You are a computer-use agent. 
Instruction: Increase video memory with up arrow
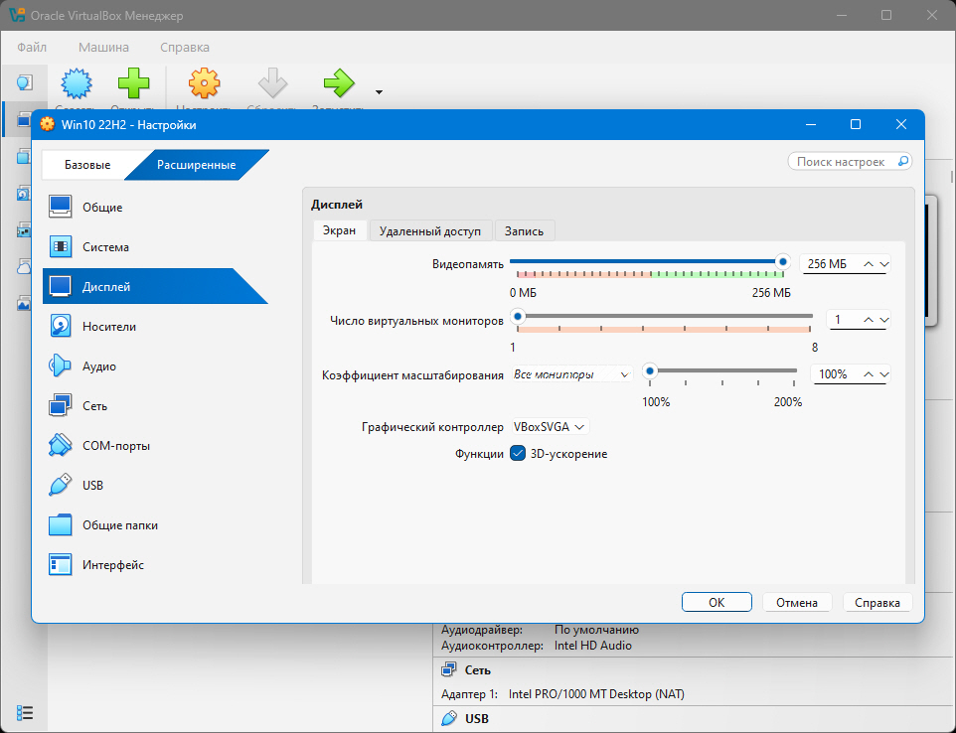(869, 264)
